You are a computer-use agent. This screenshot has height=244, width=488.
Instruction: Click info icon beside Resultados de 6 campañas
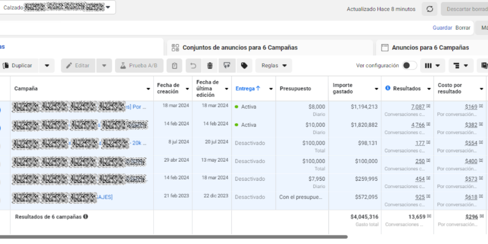(x=85, y=216)
